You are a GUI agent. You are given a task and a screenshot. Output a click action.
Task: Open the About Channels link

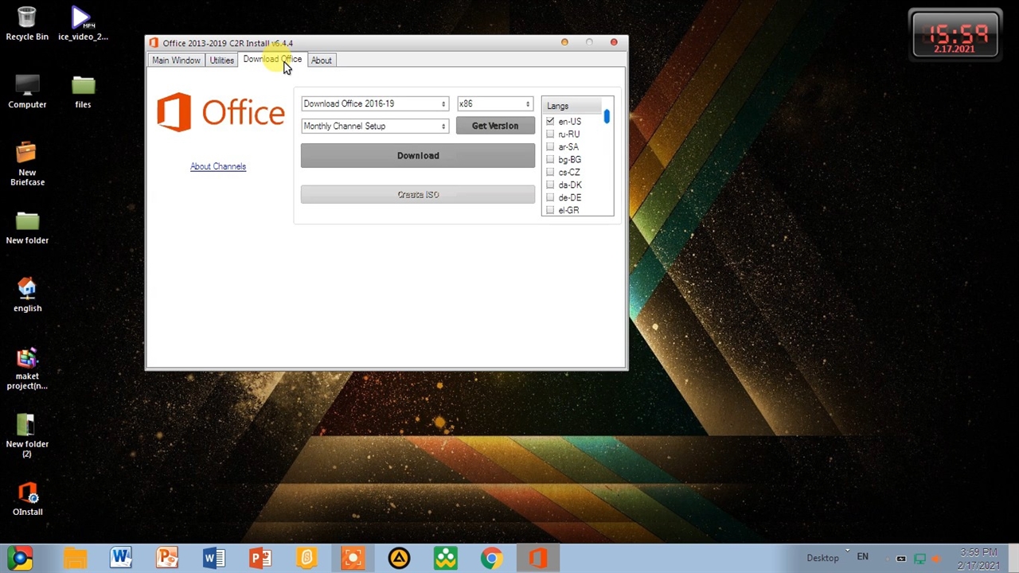pos(218,166)
